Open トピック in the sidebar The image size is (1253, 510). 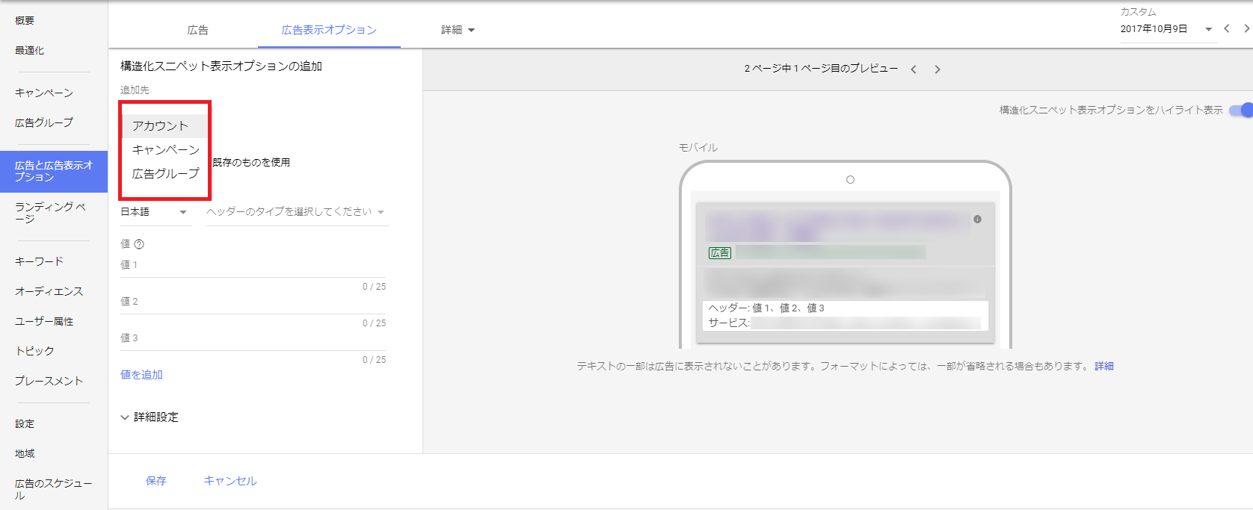[x=34, y=351]
